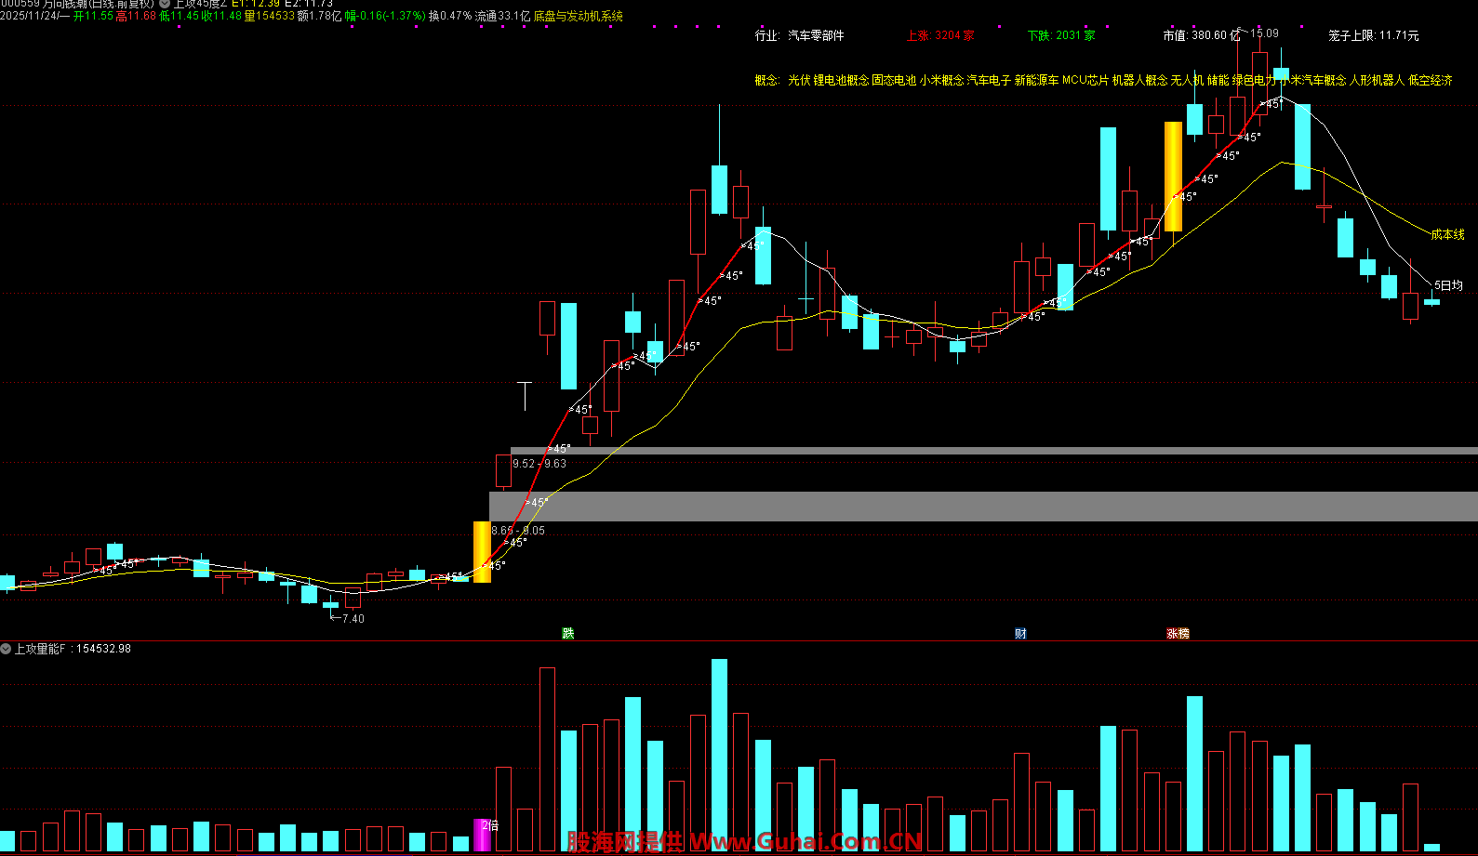Click the blue 财 marker icon
The image size is (1478, 856).
1020,634
